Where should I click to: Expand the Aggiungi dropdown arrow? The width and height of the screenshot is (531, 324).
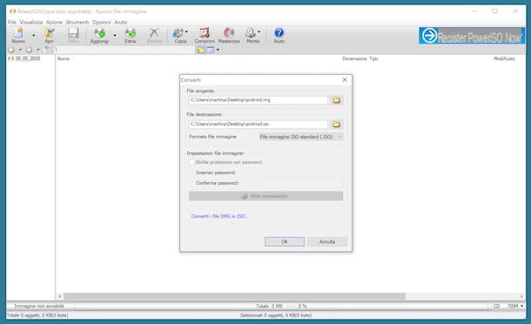click(115, 35)
